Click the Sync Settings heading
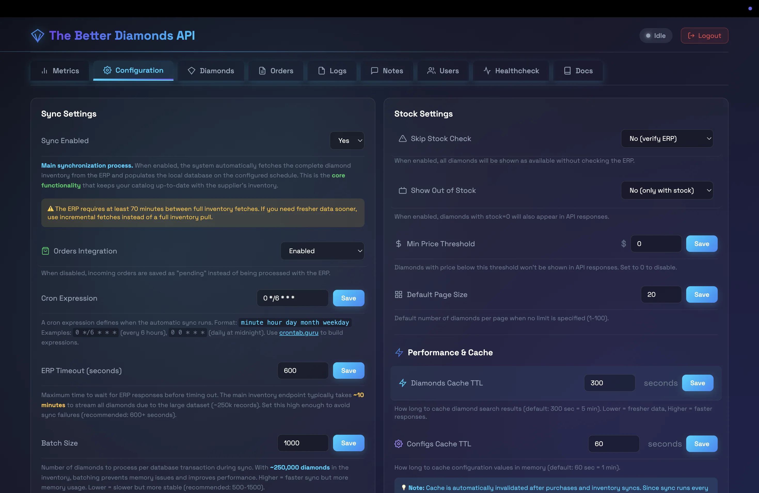The height and width of the screenshot is (493, 759). pyautogui.click(x=69, y=114)
